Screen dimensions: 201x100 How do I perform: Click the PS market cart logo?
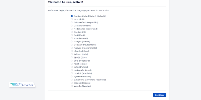click(22, 85)
